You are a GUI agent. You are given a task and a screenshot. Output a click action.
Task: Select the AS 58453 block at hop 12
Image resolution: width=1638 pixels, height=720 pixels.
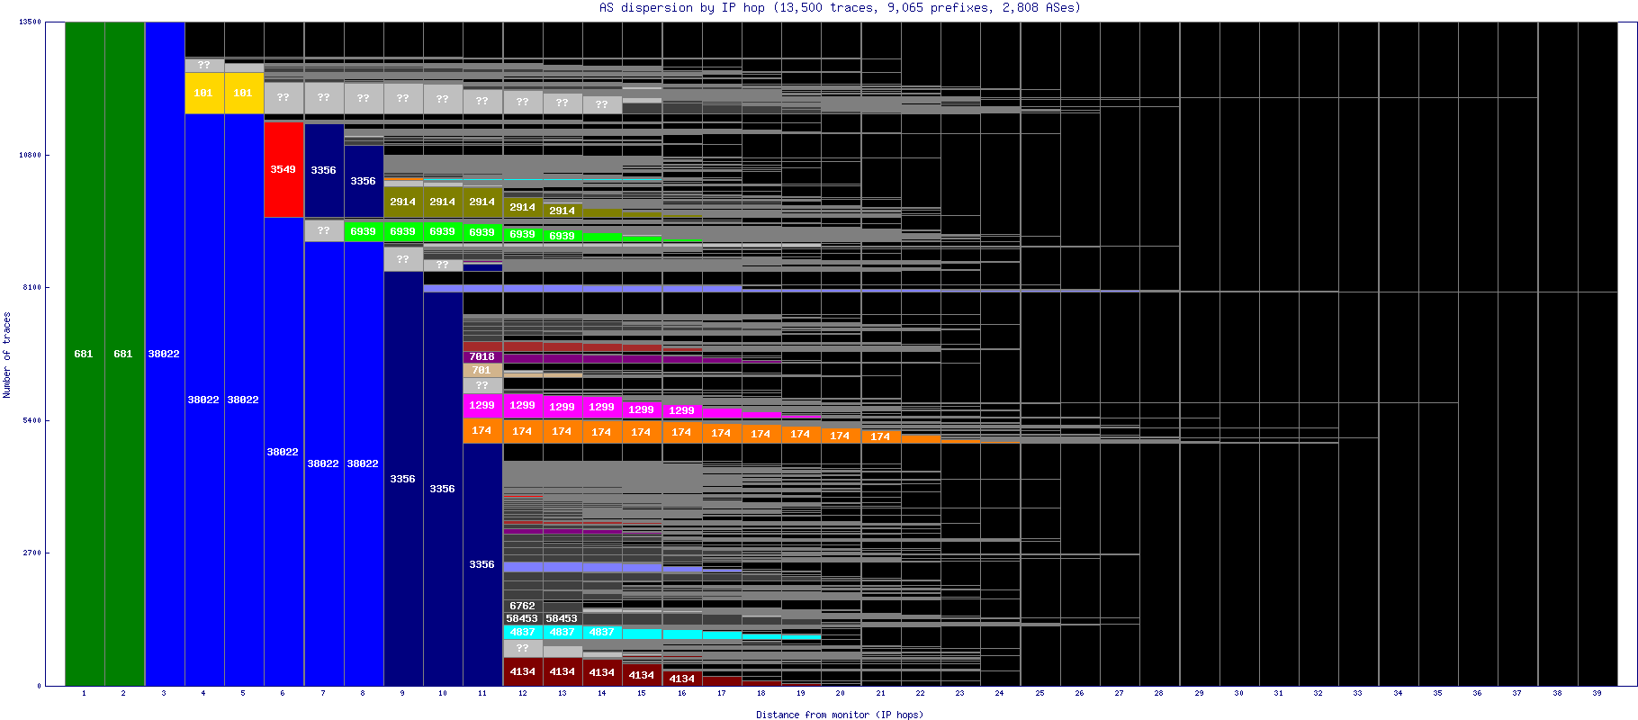pos(523,618)
